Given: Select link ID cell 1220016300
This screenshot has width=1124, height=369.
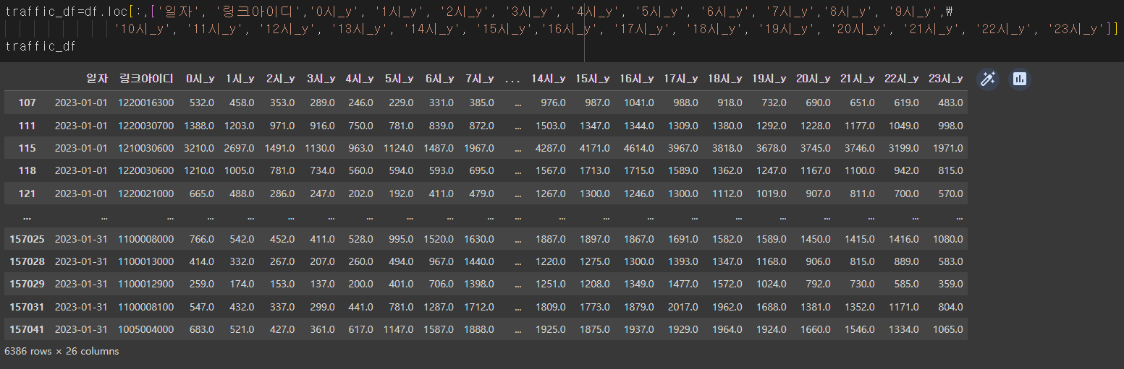Looking at the screenshot, I should [146, 103].
